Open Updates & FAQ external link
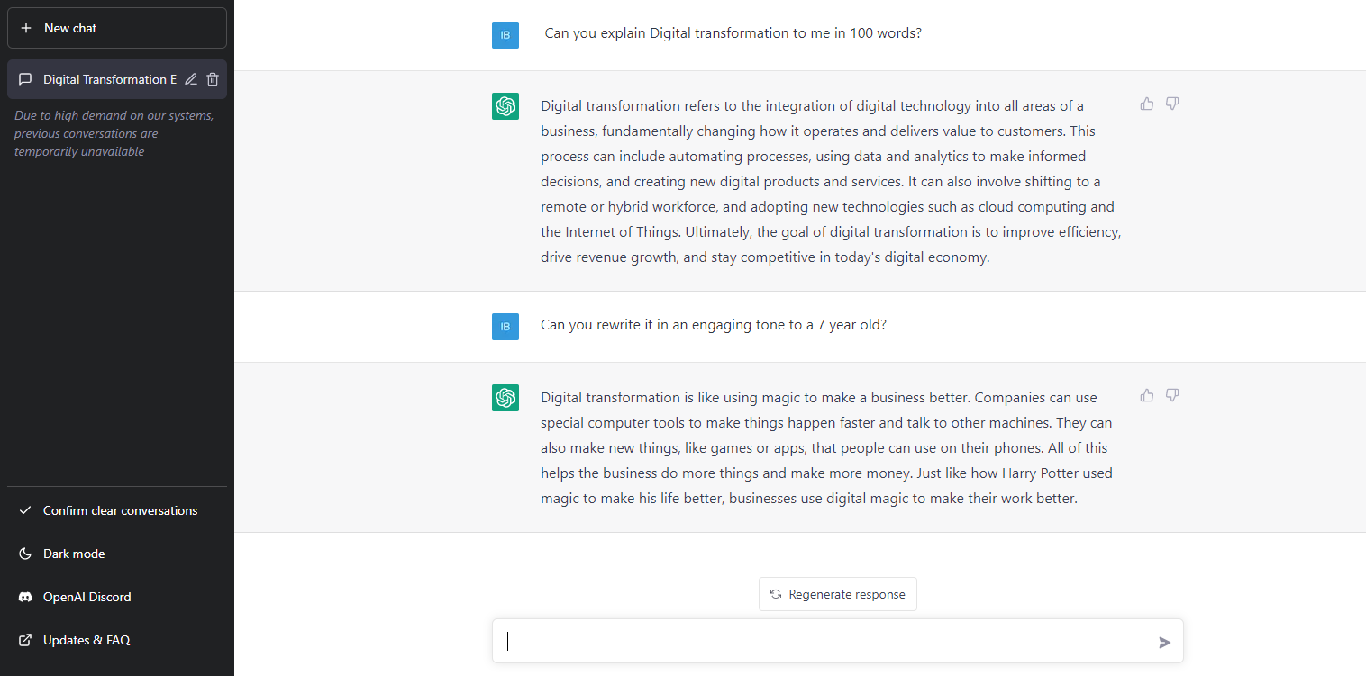 coord(117,640)
